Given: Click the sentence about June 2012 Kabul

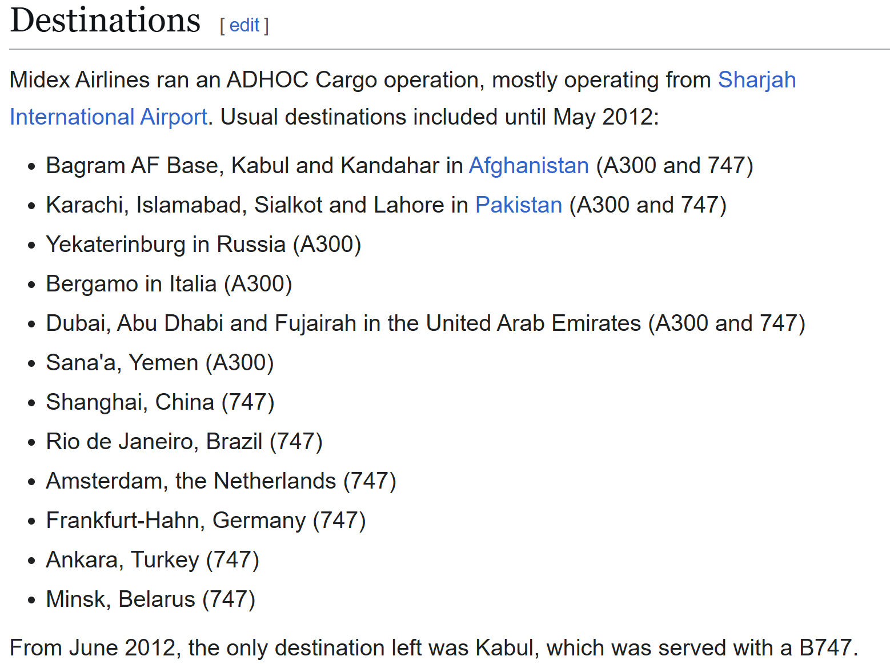Looking at the screenshot, I should (434, 648).
